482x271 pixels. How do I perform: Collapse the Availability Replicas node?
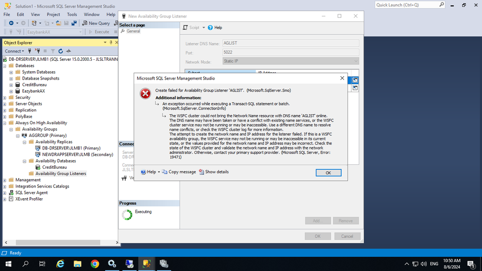pyautogui.click(x=25, y=142)
